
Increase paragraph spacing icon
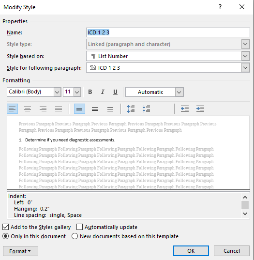click(x=131, y=109)
